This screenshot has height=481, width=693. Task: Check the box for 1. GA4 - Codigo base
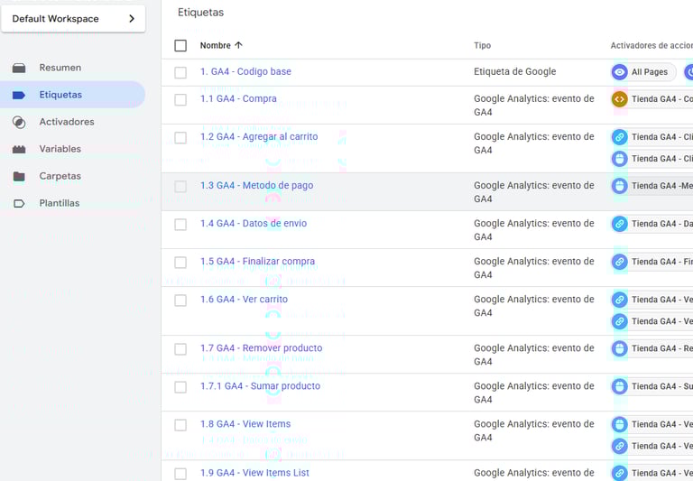(180, 72)
